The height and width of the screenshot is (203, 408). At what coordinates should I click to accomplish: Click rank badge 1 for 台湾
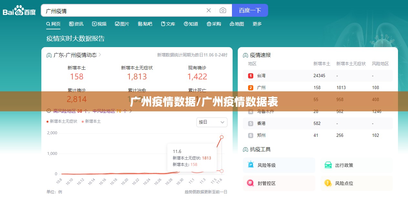point(251,76)
